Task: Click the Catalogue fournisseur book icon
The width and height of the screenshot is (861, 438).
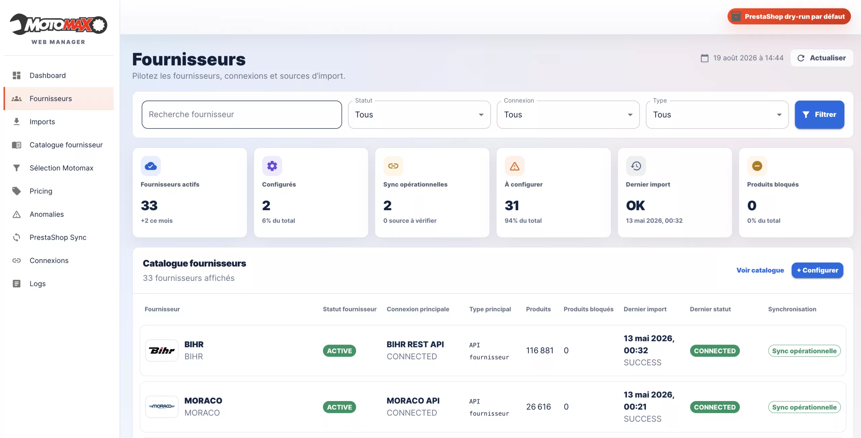Action: pos(16,145)
